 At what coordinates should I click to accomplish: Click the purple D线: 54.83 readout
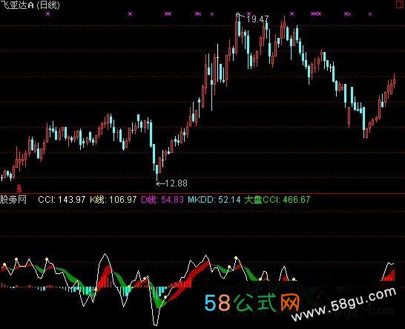[x=162, y=200]
